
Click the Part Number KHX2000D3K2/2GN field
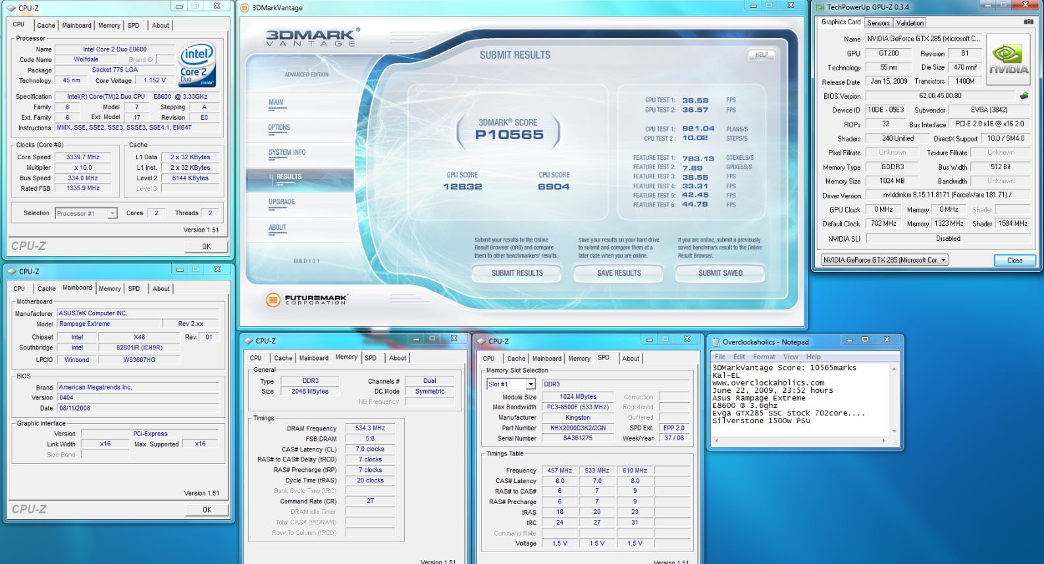(578, 428)
